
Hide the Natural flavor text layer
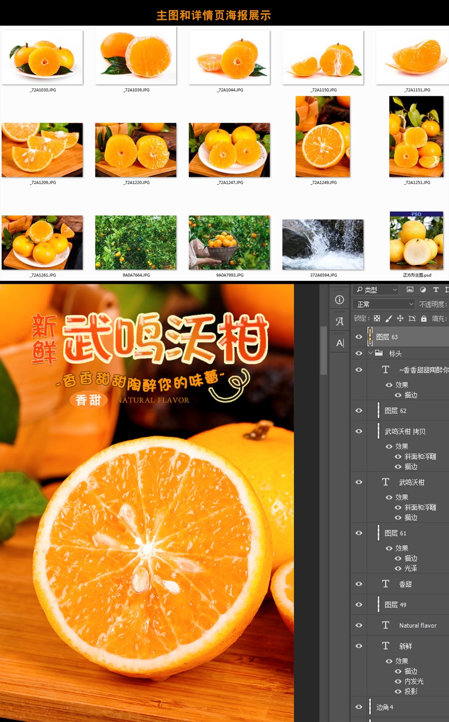359,625
